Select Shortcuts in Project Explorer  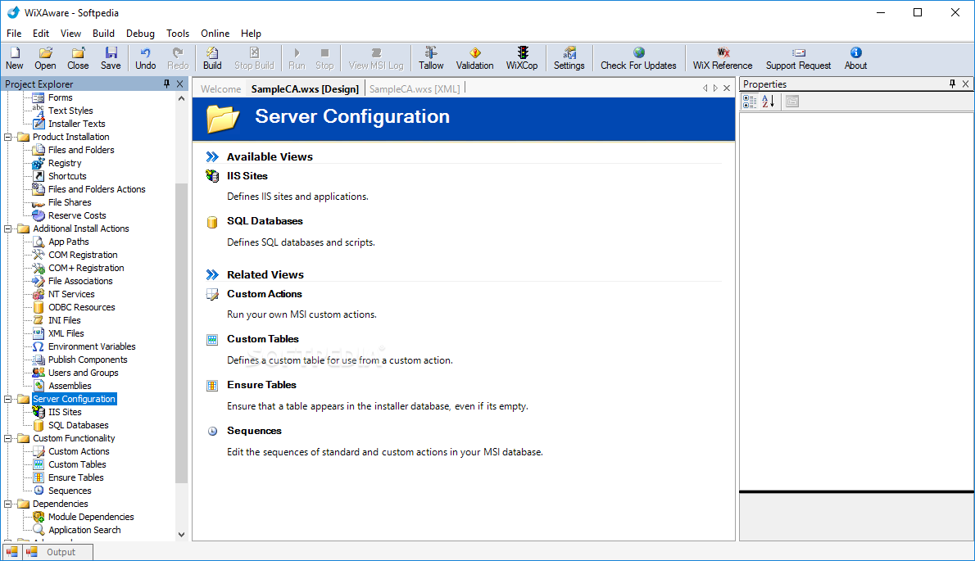tap(67, 176)
